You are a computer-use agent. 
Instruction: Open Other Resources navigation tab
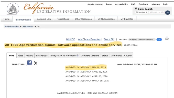(83, 19)
